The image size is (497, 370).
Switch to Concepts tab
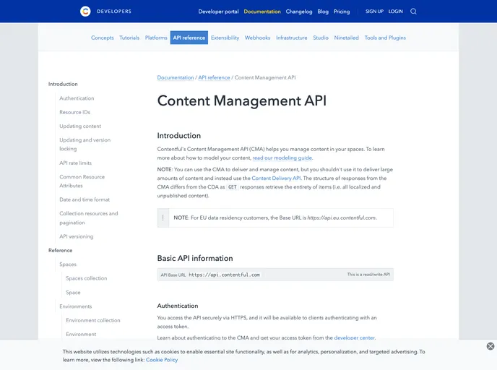(x=103, y=38)
